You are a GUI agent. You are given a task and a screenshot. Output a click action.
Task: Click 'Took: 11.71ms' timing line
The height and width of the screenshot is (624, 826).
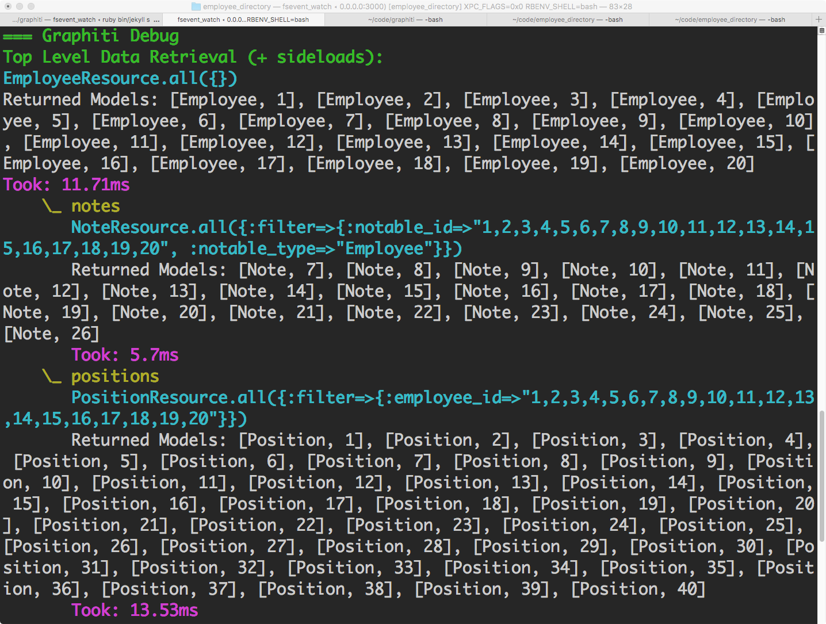tap(66, 185)
